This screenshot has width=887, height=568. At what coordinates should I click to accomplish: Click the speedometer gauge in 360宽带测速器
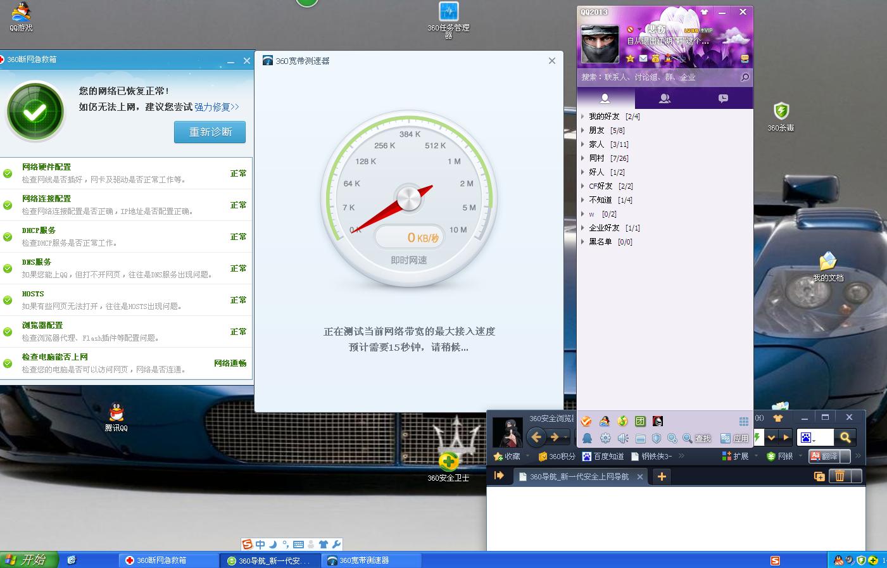click(409, 199)
